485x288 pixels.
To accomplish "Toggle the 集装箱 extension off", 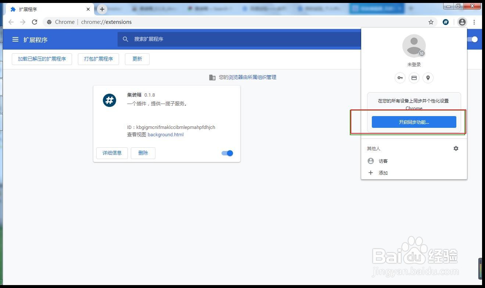I will [x=227, y=153].
